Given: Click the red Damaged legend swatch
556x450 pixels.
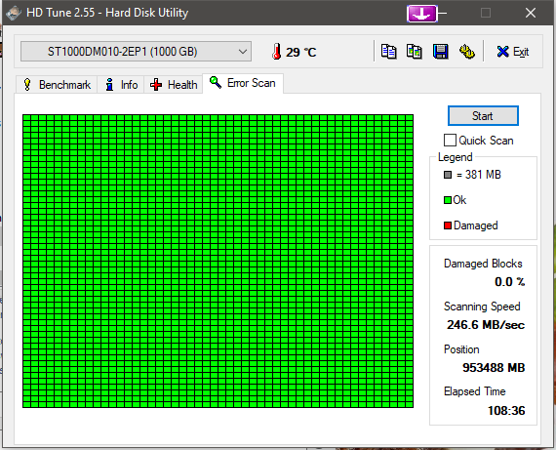Looking at the screenshot, I should [448, 225].
